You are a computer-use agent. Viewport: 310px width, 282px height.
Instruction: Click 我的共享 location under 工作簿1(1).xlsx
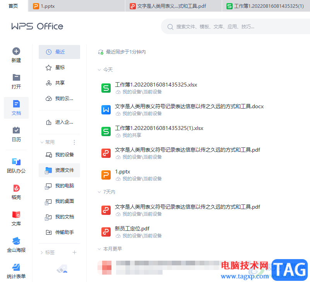(x=132, y=135)
